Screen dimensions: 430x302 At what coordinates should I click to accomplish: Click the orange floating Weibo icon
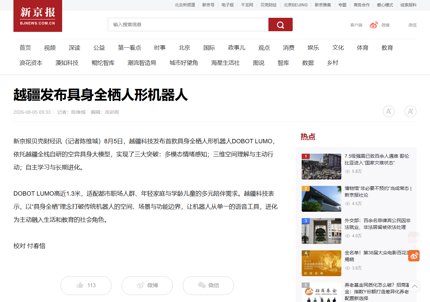click(414, 256)
